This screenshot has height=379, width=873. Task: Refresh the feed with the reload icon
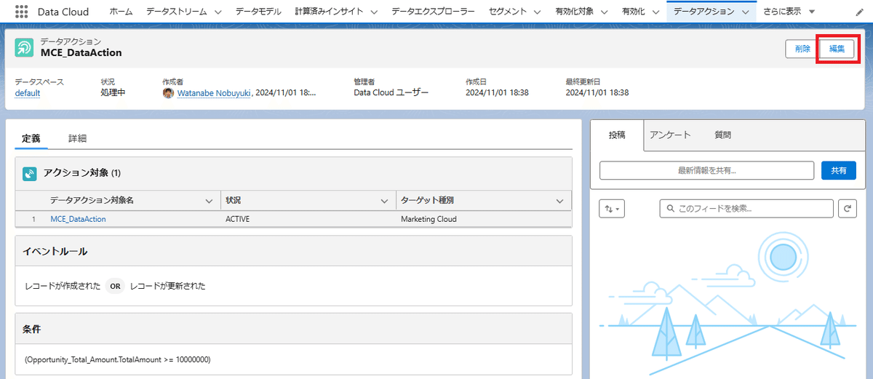coord(847,209)
